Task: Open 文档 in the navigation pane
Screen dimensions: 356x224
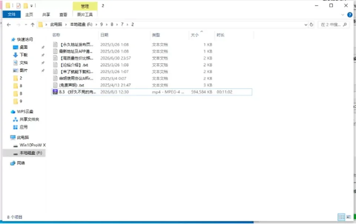Action: tap(23, 63)
